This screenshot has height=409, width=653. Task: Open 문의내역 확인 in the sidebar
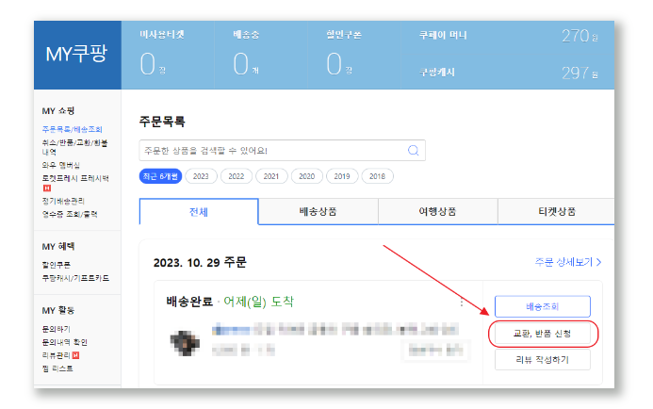point(65,342)
